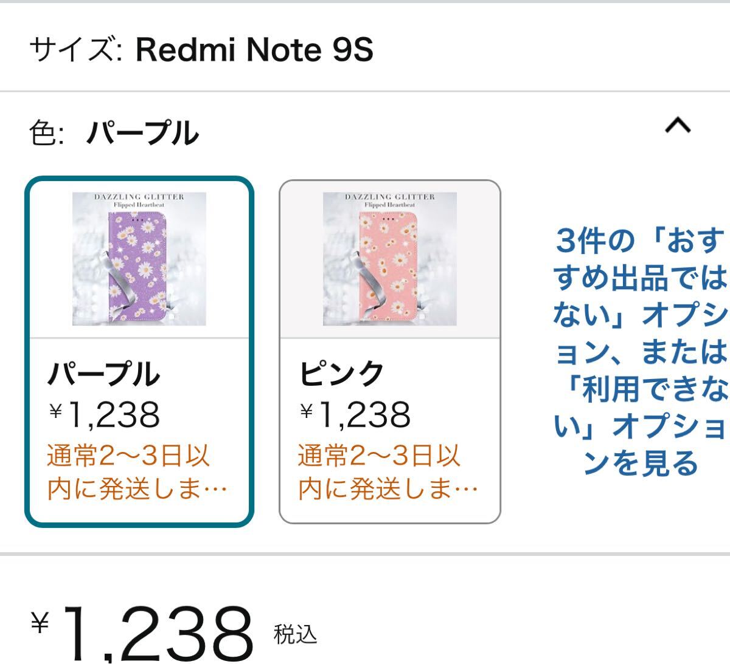Click the large ¥1,238 main price
Viewport: 730px width, 664px height.
click(x=155, y=632)
